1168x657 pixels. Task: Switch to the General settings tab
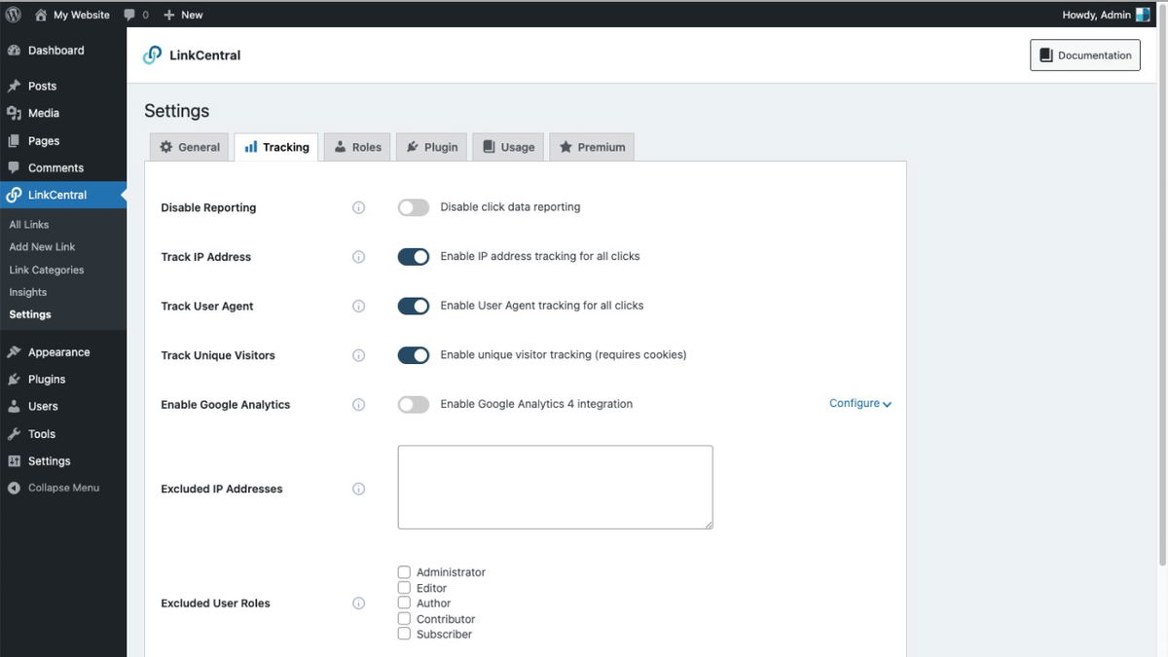(189, 146)
